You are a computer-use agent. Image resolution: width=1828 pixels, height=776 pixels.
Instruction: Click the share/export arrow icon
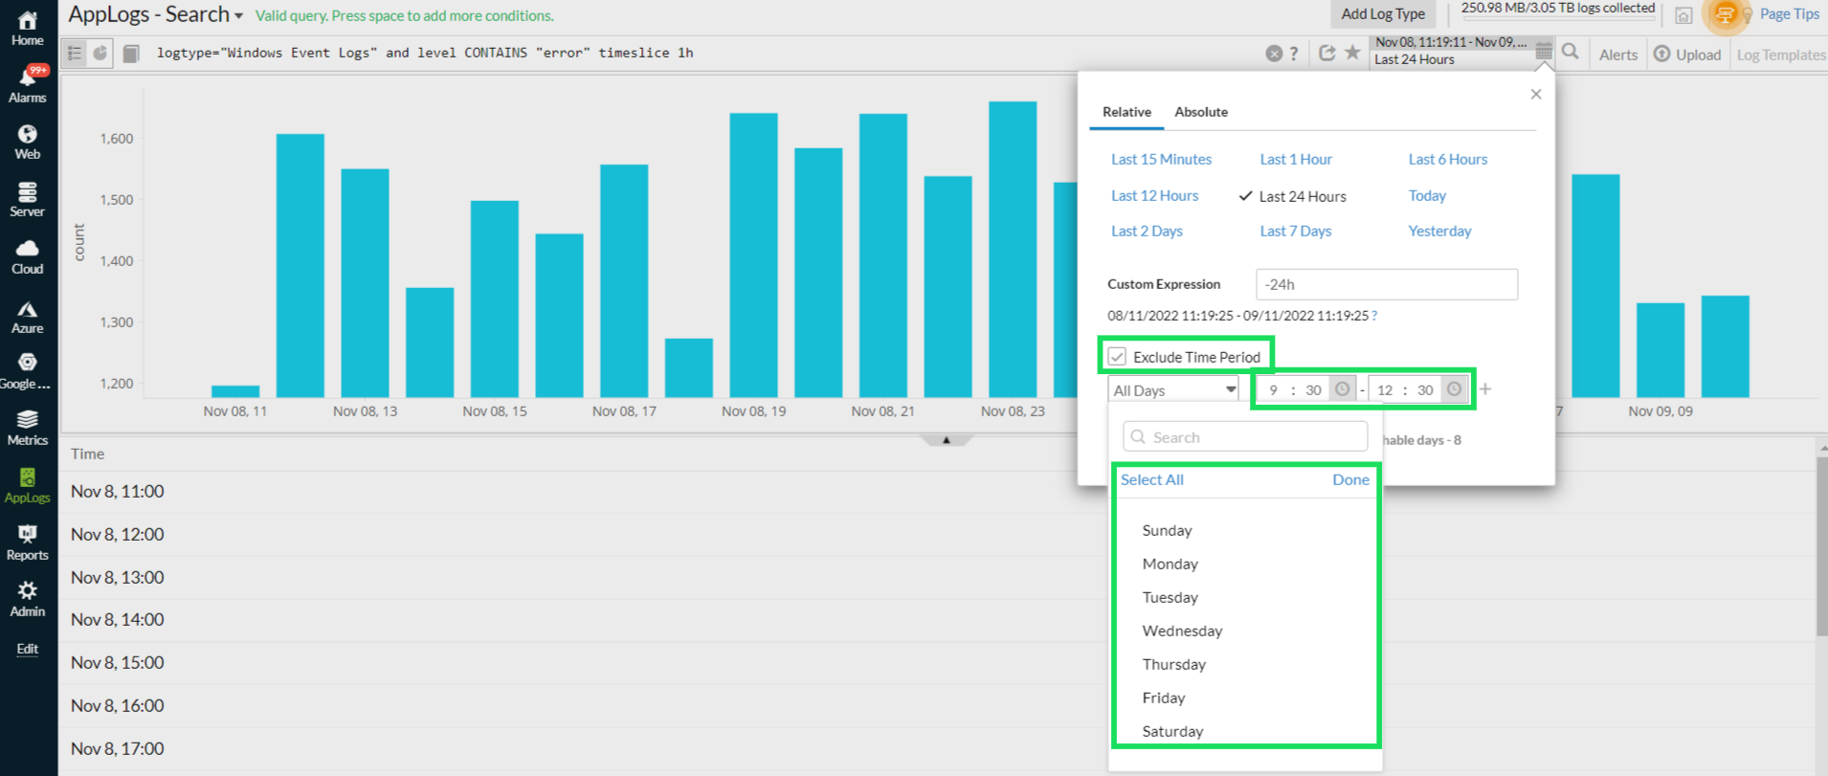click(1326, 53)
